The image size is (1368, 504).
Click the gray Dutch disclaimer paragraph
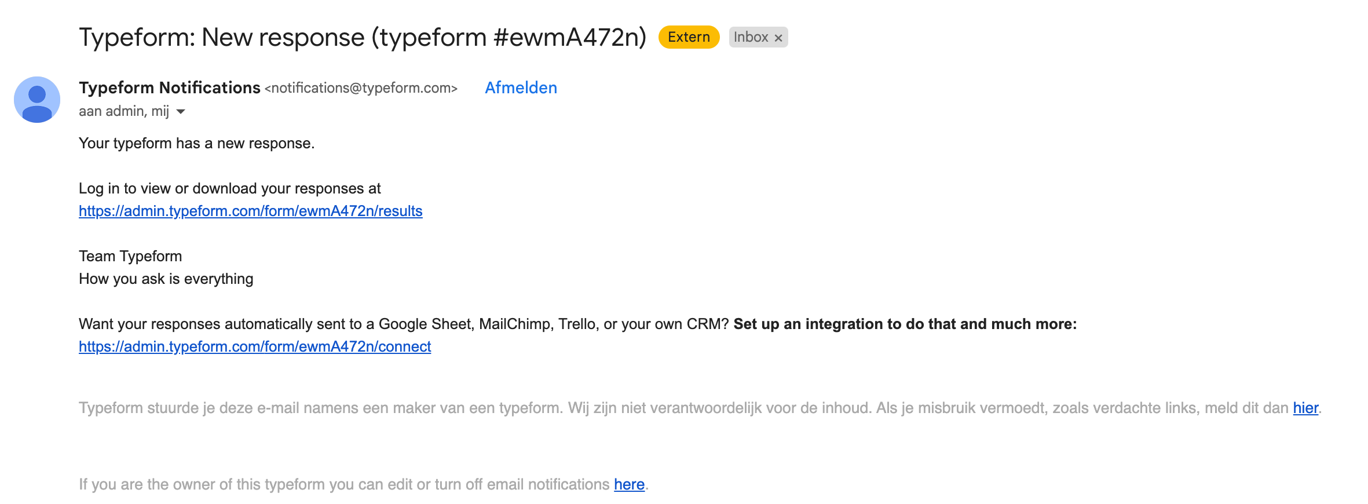point(700,408)
